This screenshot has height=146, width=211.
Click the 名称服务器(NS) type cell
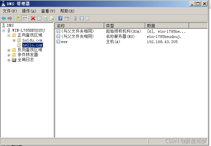[x=120, y=36]
